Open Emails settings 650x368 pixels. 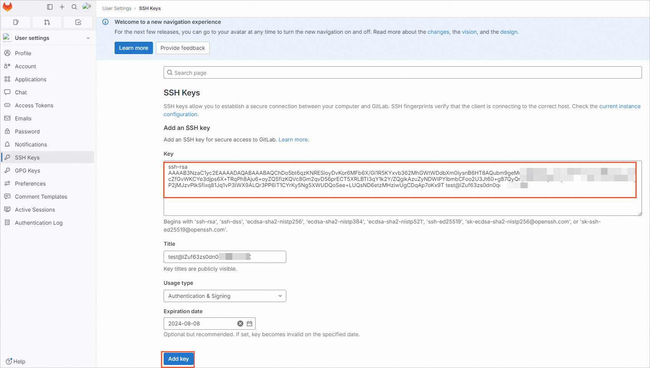pos(48,118)
